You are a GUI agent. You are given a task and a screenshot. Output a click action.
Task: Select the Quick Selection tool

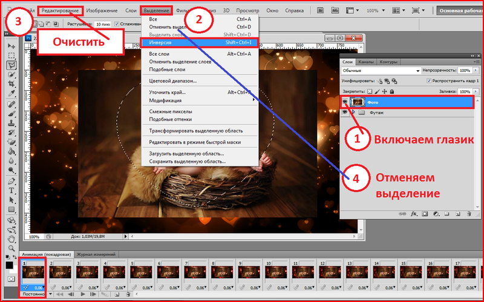pos(11,74)
